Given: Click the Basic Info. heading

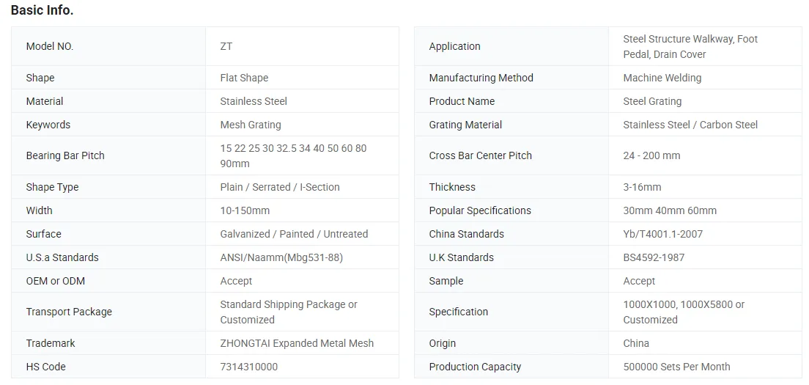Looking at the screenshot, I should click(x=42, y=10).
